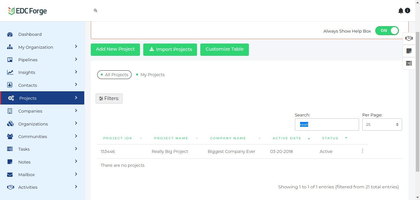Turn off Always Show Help Box switch
This screenshot has height=200, width=420.
click(x=387, y=31)
